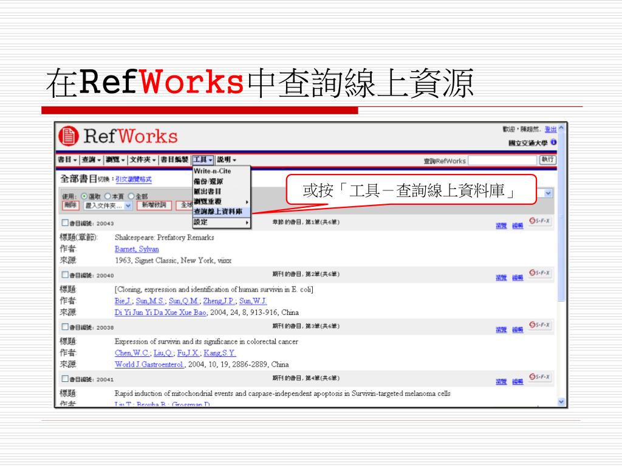This screenshot has width=622, height=467.
Task: Tick checkbox for 書目編號 20041
Action: click(x=65, y=379)
